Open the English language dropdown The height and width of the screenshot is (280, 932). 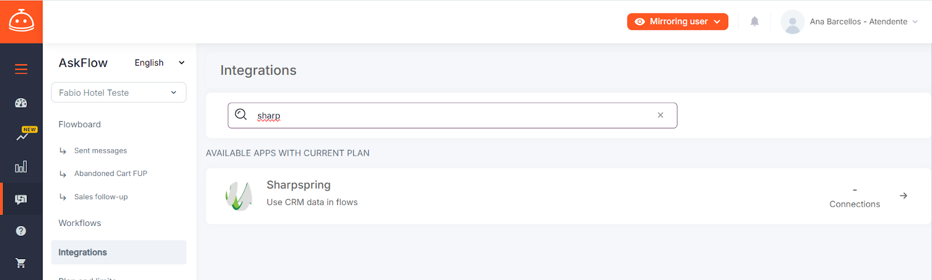[160, 63]
